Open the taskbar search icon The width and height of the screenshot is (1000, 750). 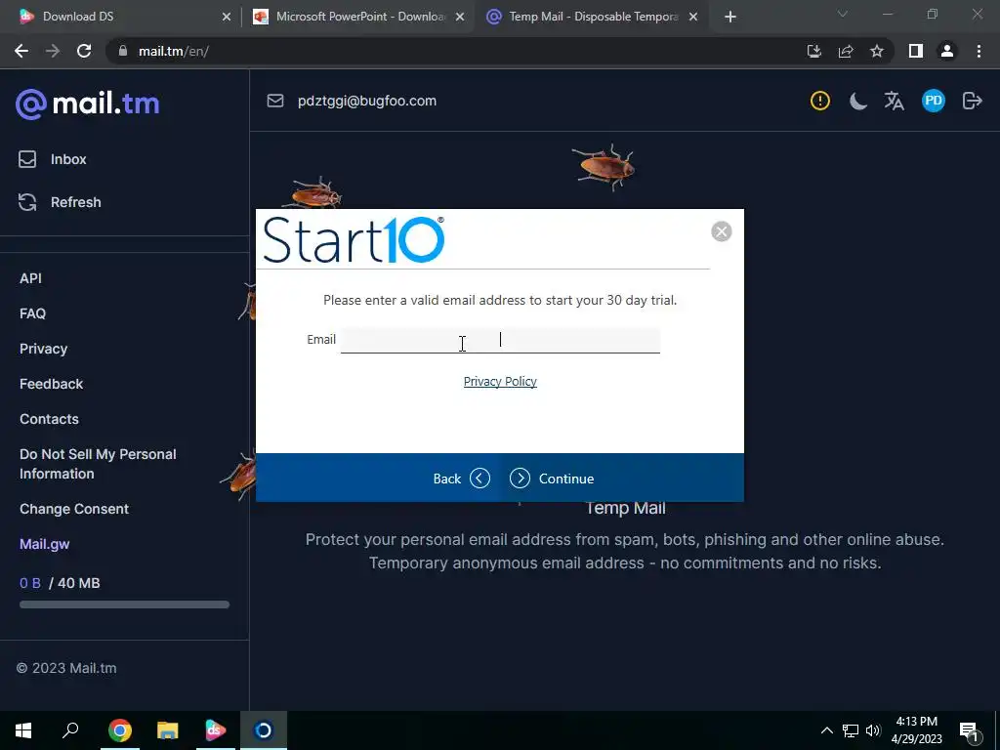click(70, 729)
